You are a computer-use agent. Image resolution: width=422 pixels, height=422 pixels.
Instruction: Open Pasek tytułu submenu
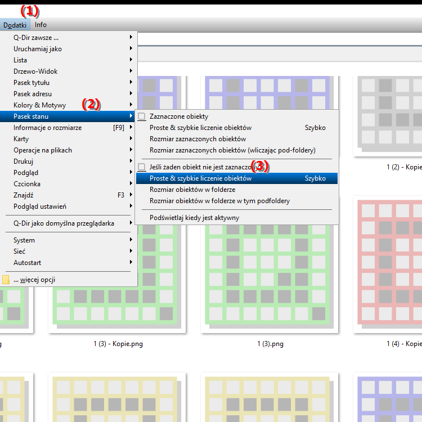[69, 83]
